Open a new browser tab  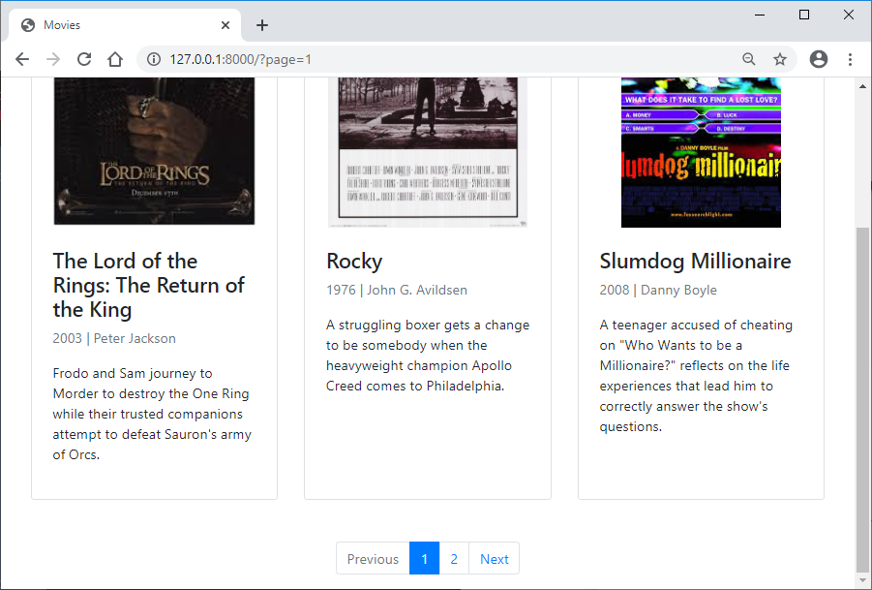click(262, 25)
